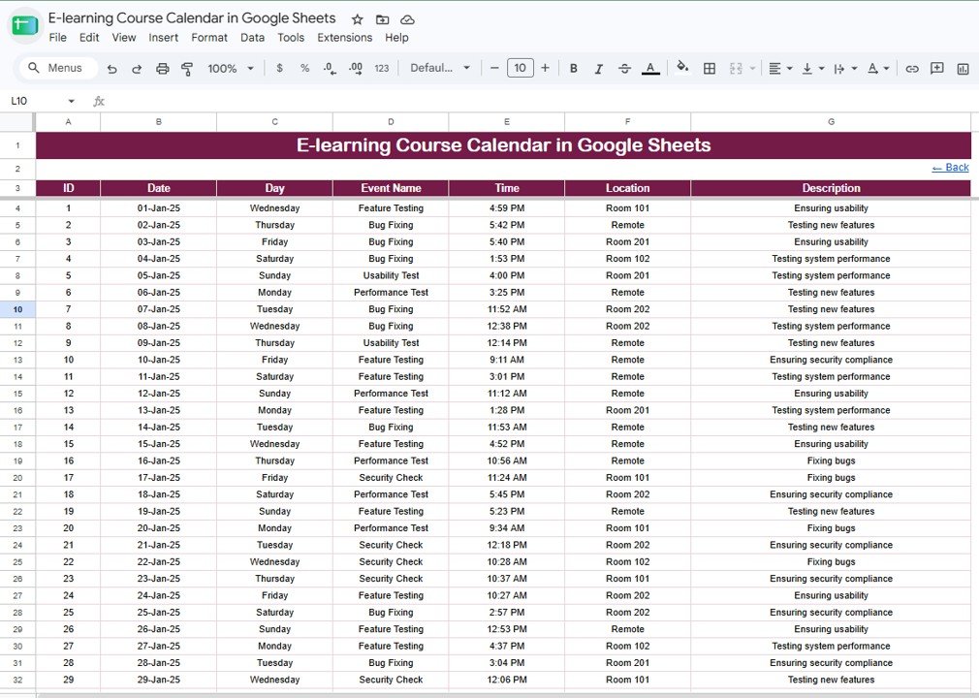Select the 12:38 PM time cell
The width and height of the screenshot is (979, 698).
click(507, 326)
